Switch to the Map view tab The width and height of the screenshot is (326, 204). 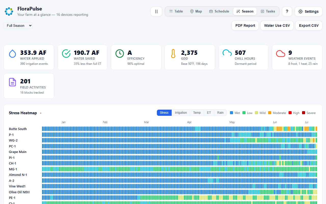pyautogui.click(x=196, y=11)
